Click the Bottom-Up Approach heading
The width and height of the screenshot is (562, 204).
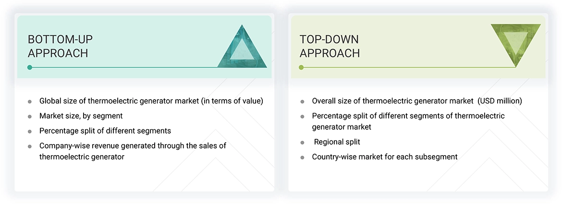click(x=58, y=46)
